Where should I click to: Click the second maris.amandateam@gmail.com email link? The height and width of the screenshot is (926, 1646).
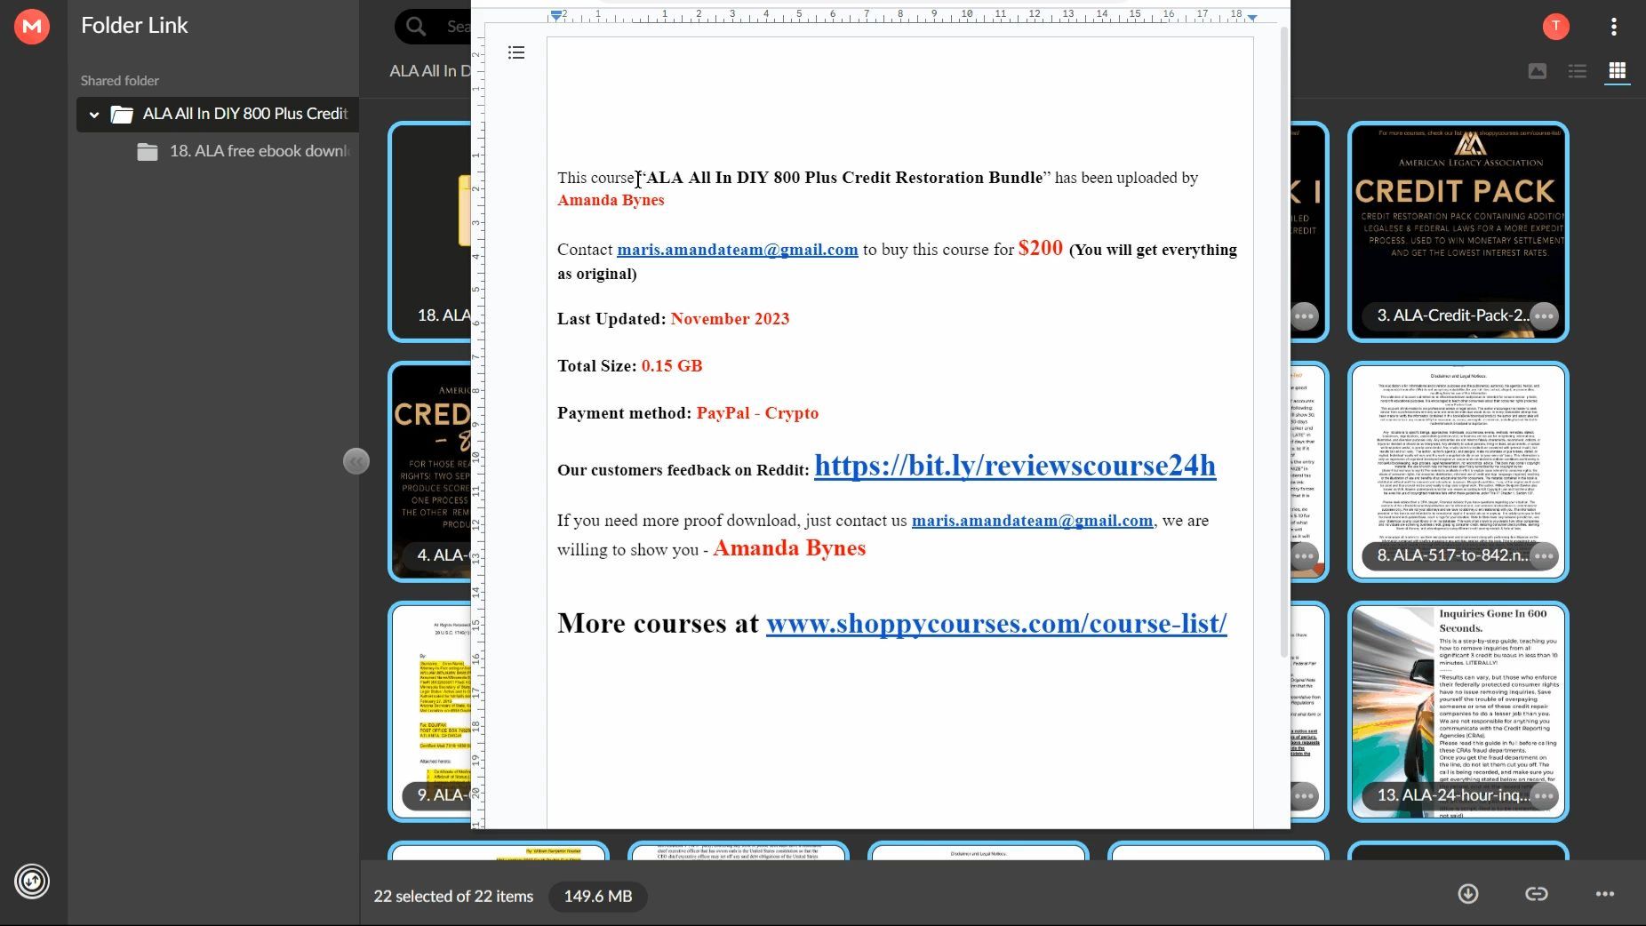point(1032,521)
